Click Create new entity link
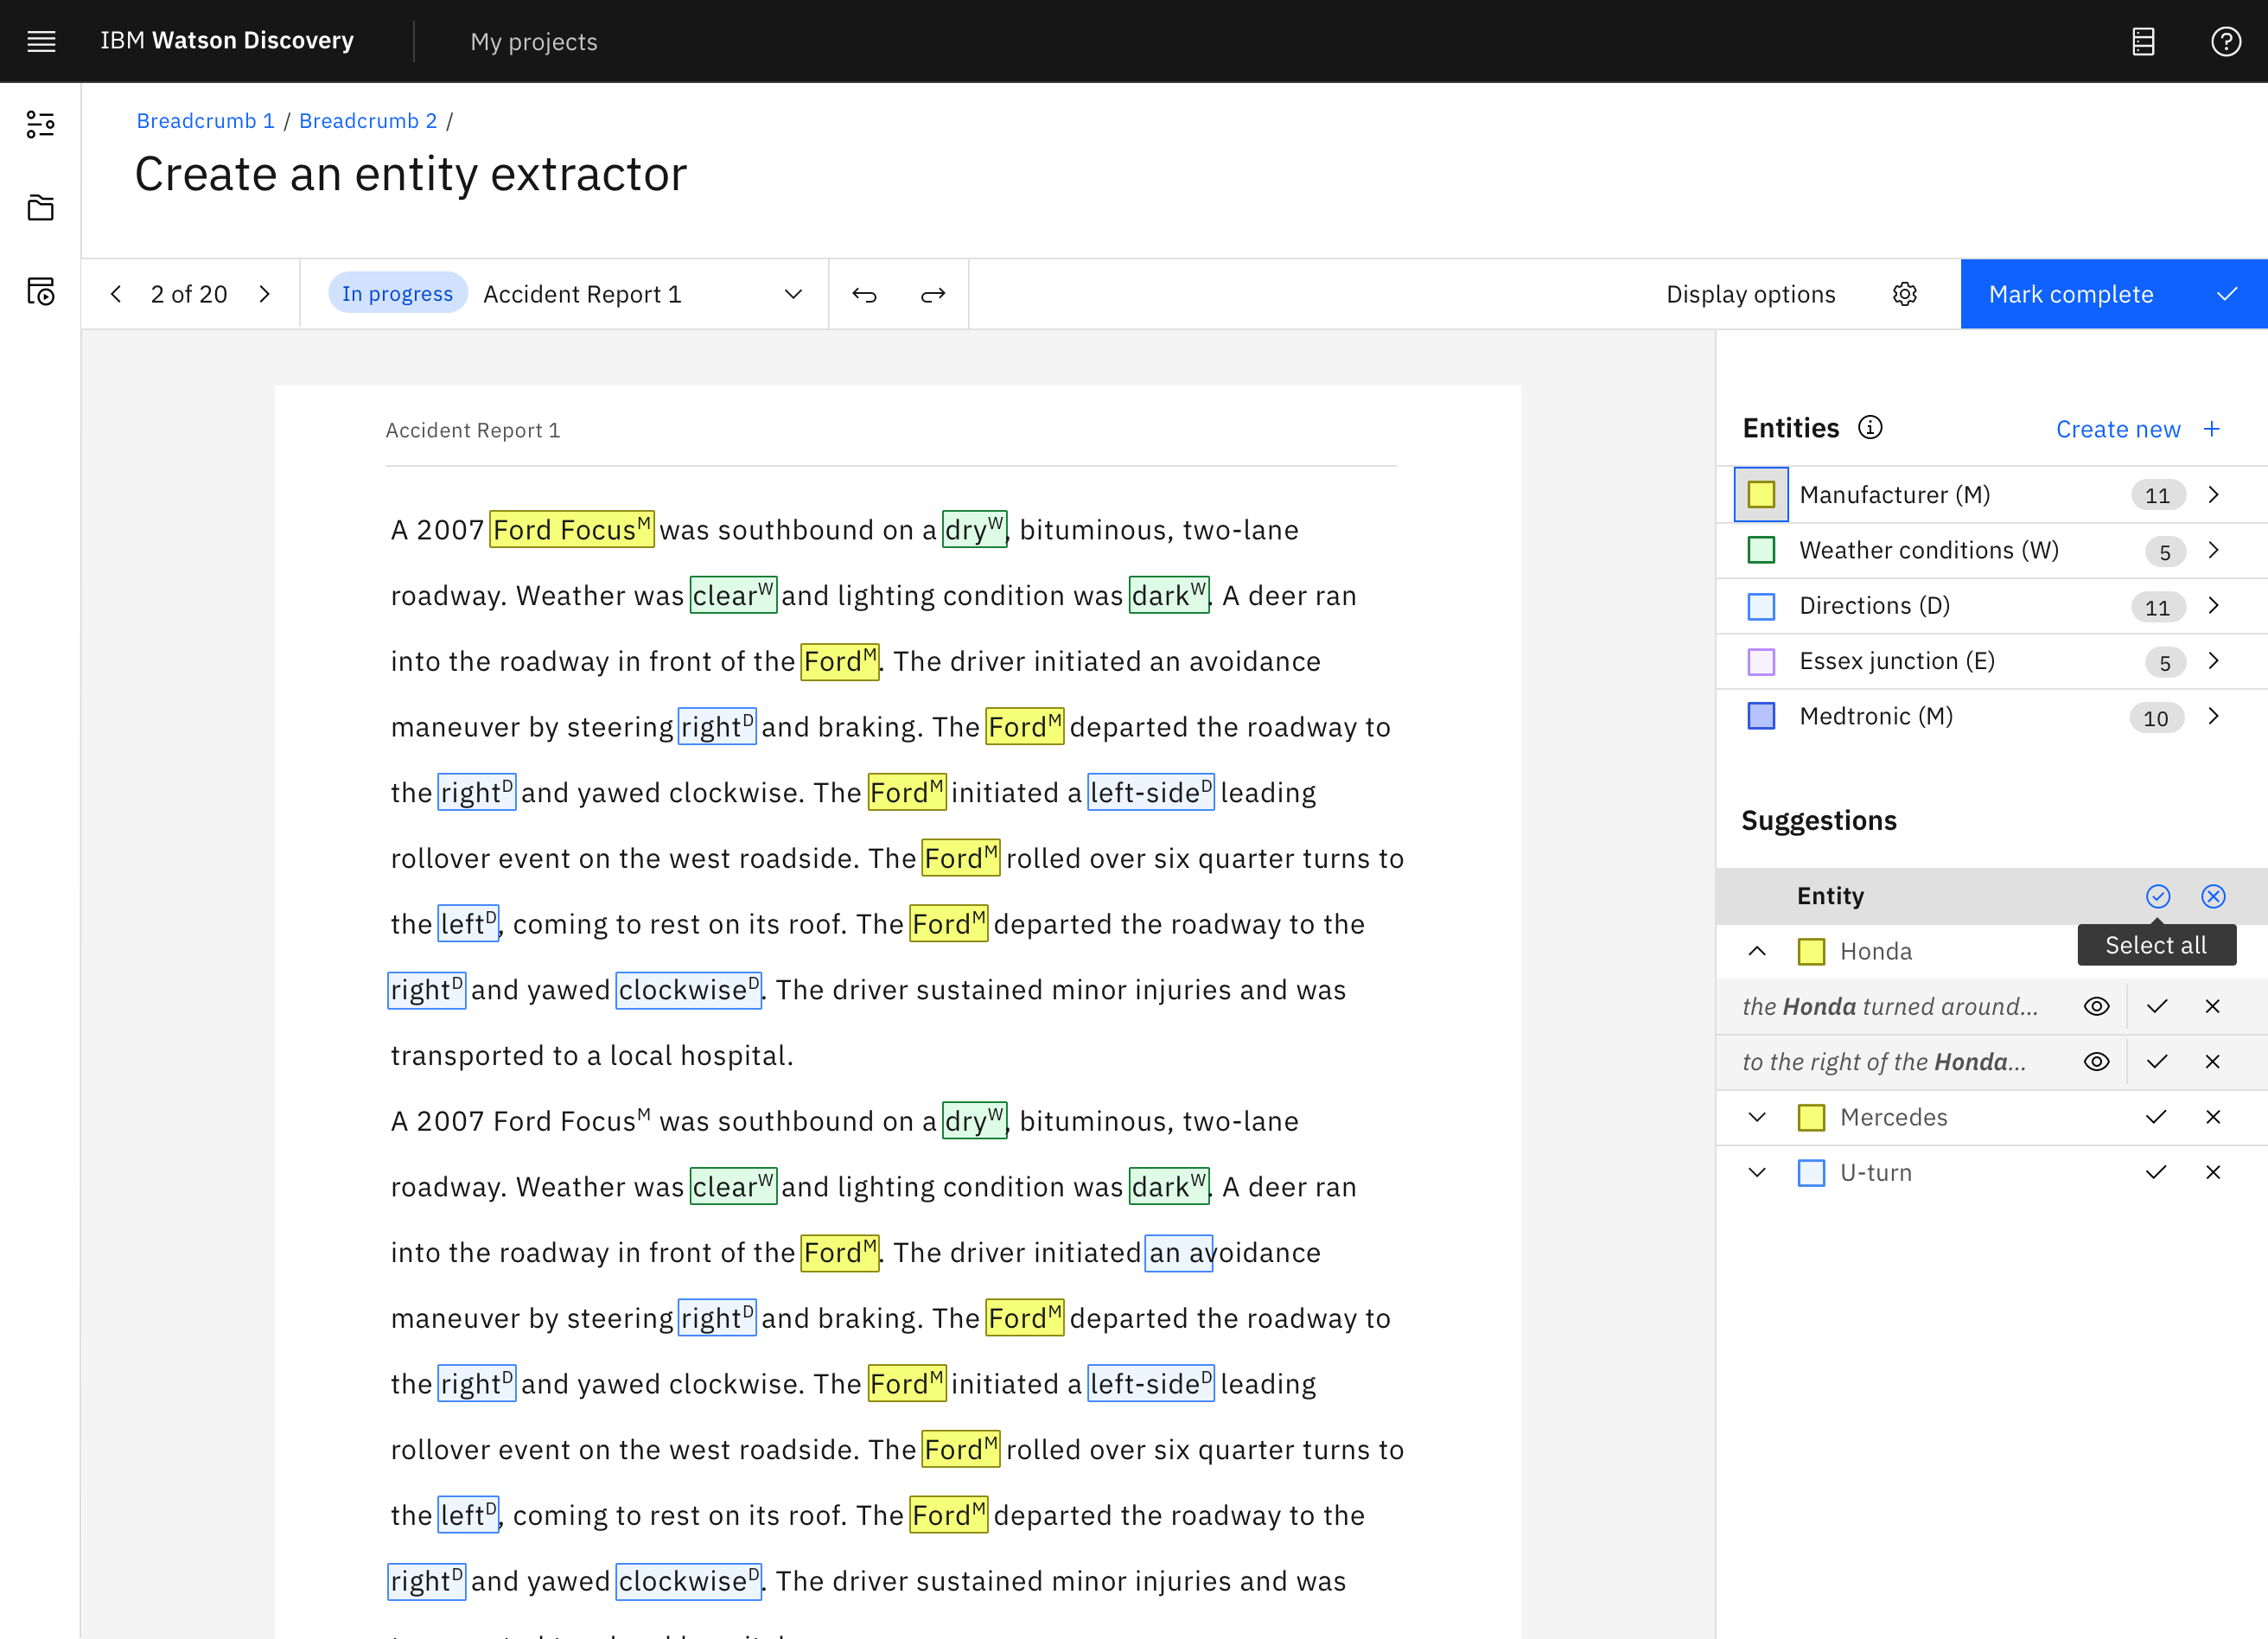 coord(2117,429)
